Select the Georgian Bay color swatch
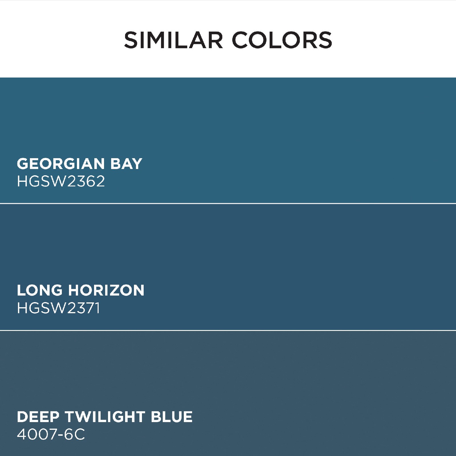 click(228, 120)
